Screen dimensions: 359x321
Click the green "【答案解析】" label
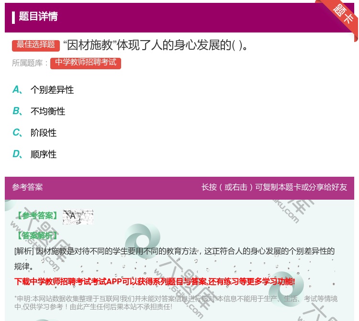coord(36,235)
